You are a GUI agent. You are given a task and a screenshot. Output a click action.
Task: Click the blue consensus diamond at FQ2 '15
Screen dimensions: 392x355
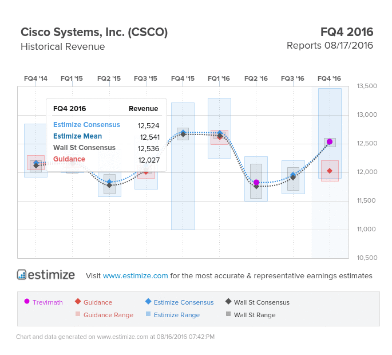pos(109,182)
